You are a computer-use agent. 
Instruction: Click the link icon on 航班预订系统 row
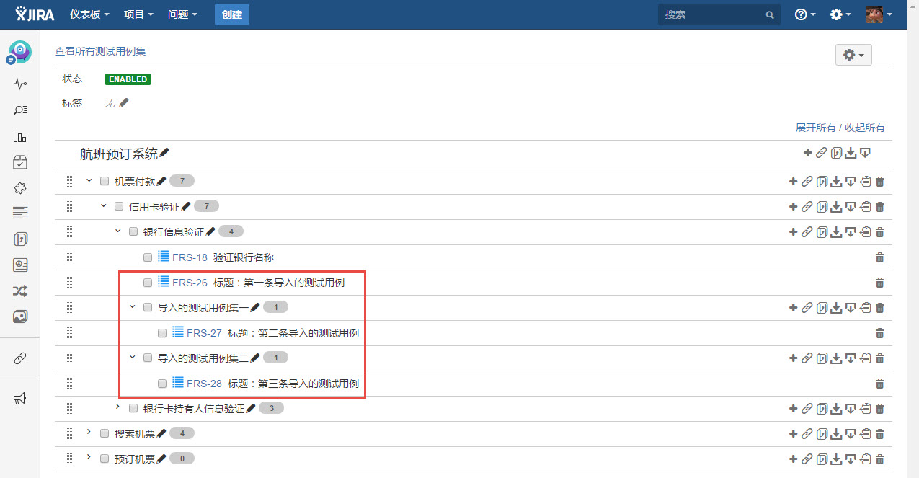pyautogui.click(x=822, y=153)
